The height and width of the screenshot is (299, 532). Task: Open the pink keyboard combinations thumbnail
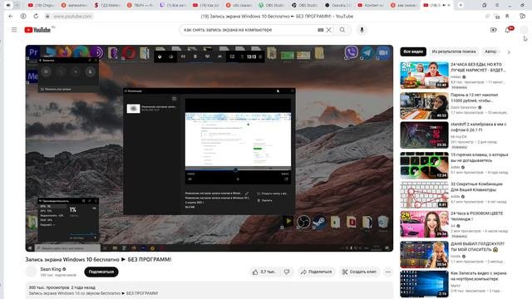pos(424,195)
